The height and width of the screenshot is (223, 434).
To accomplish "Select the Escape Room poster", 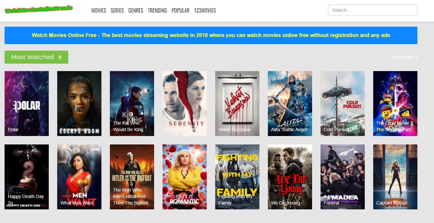I will coord(79,103).
